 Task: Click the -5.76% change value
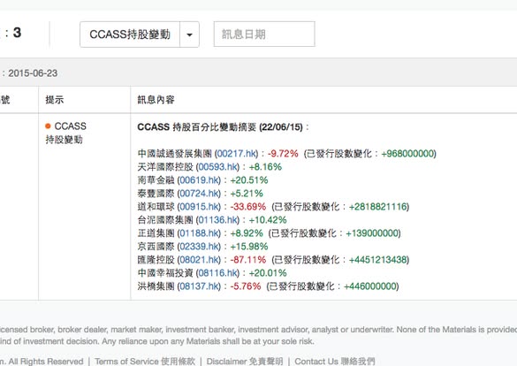(x=246, y=286)
